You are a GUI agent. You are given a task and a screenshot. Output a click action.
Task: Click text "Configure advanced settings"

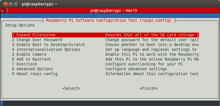coord(136,69)
